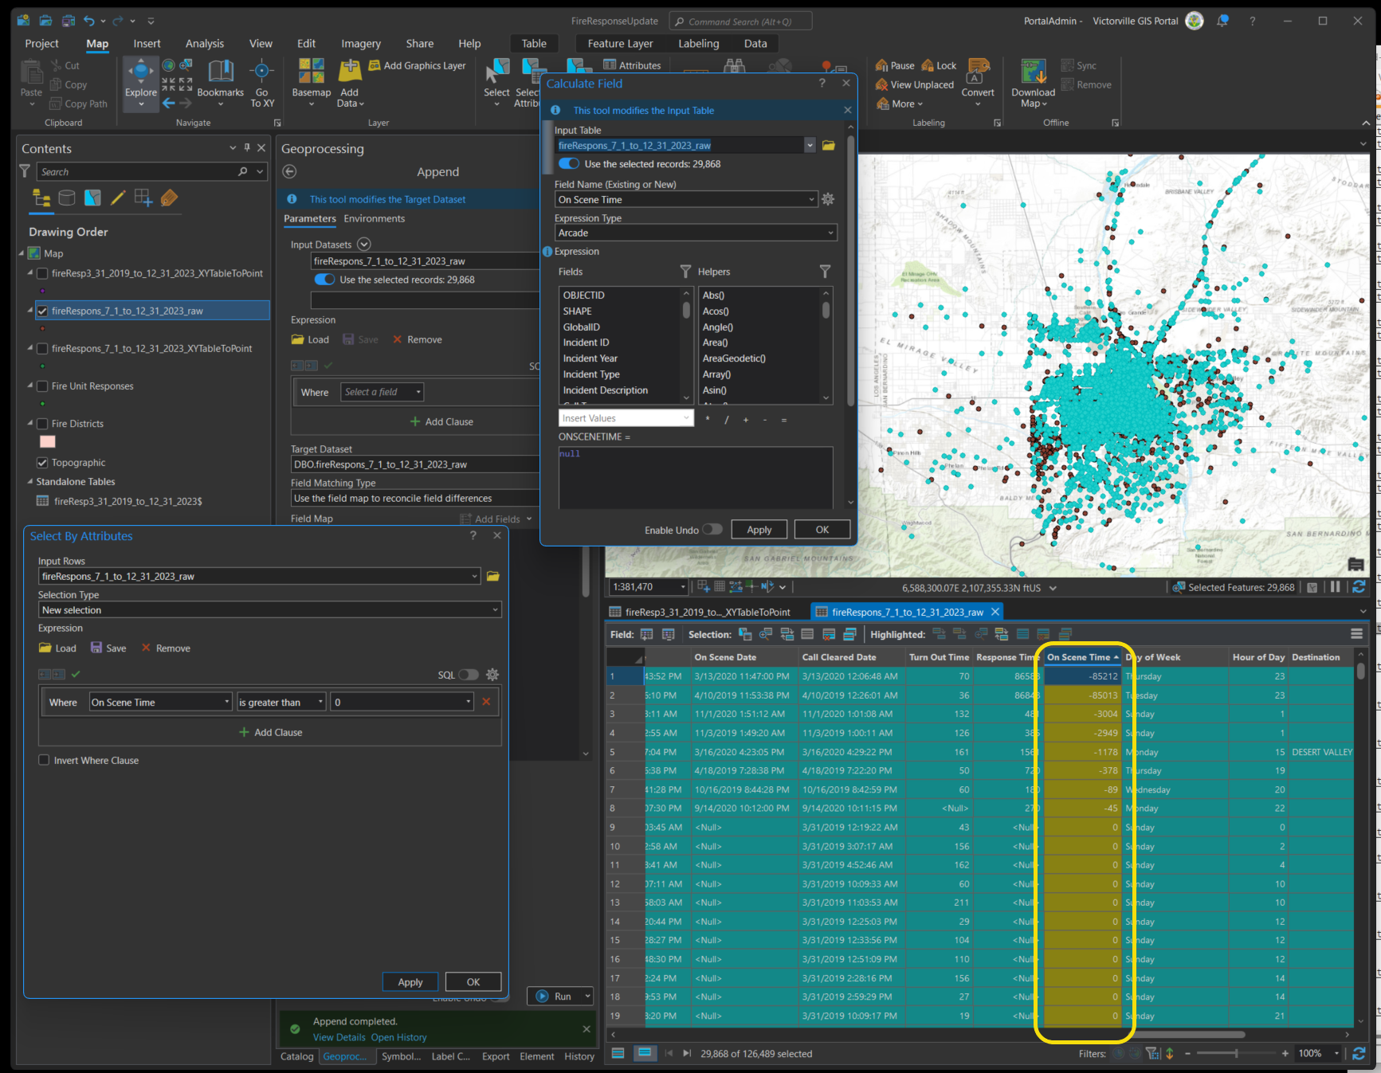The image size is (1381, 1073).
Task: Show selected records view button
Action: point(645,1053)
